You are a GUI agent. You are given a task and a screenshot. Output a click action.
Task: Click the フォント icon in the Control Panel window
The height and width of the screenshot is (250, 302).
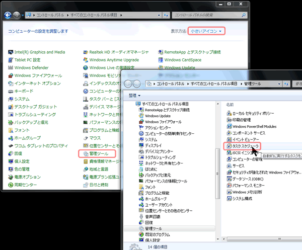[11, 130]
